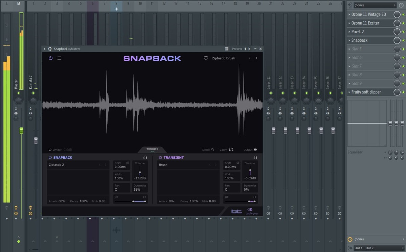Adjust the Snapback layer Volume slider

point(140,173)
